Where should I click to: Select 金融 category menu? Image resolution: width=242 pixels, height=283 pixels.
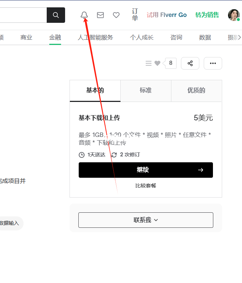tap(55, 38)
